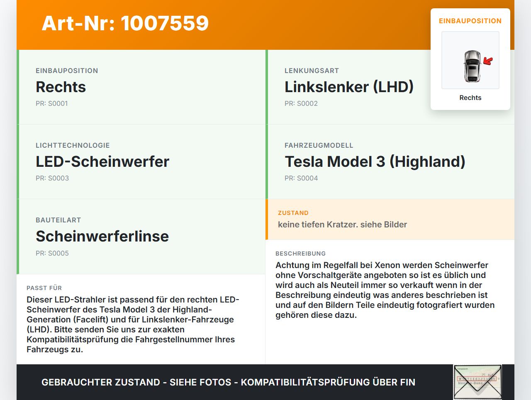Select Tesla Model 3 (Highland) value
531x400 pixels.
tap(375, 161)
